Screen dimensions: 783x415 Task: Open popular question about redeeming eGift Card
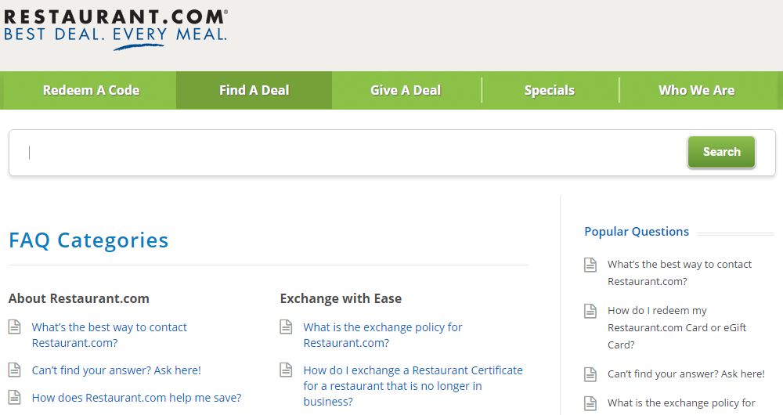point(677,327)
